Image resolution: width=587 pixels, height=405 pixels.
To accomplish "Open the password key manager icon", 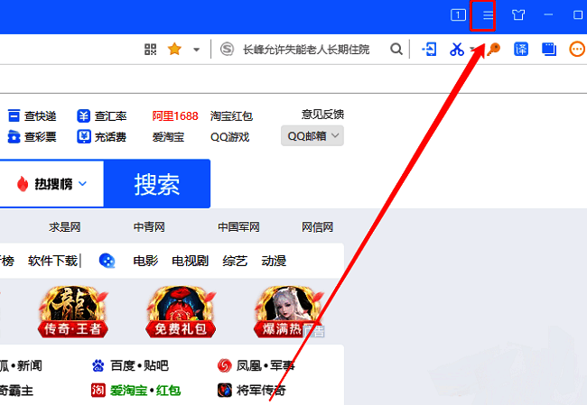I will (493, 49).
